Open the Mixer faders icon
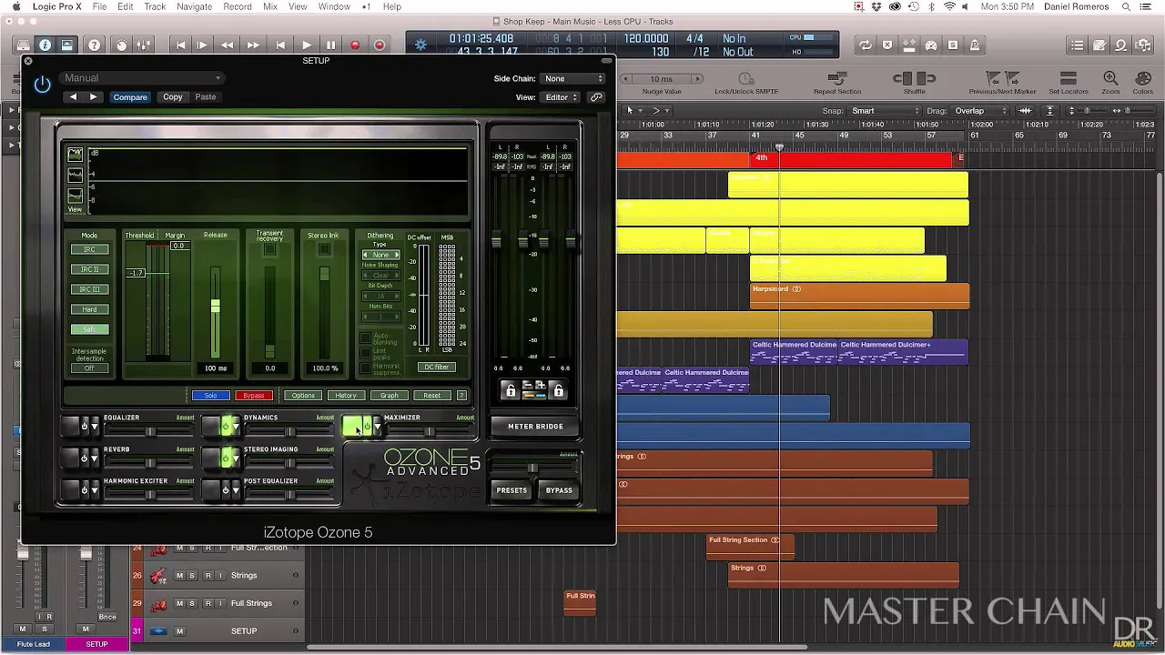The height and width of the screenshot is (655, 1165). coord(143,45)
